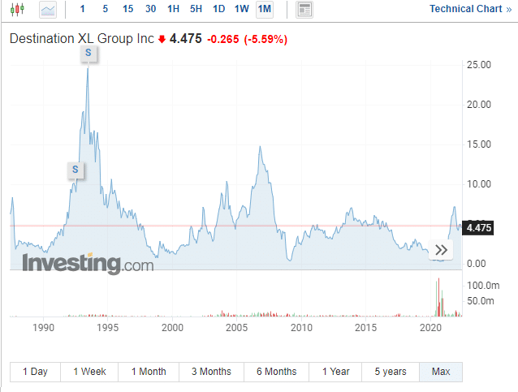
Task: Select the 1M monthly interval
Action: 265,9
